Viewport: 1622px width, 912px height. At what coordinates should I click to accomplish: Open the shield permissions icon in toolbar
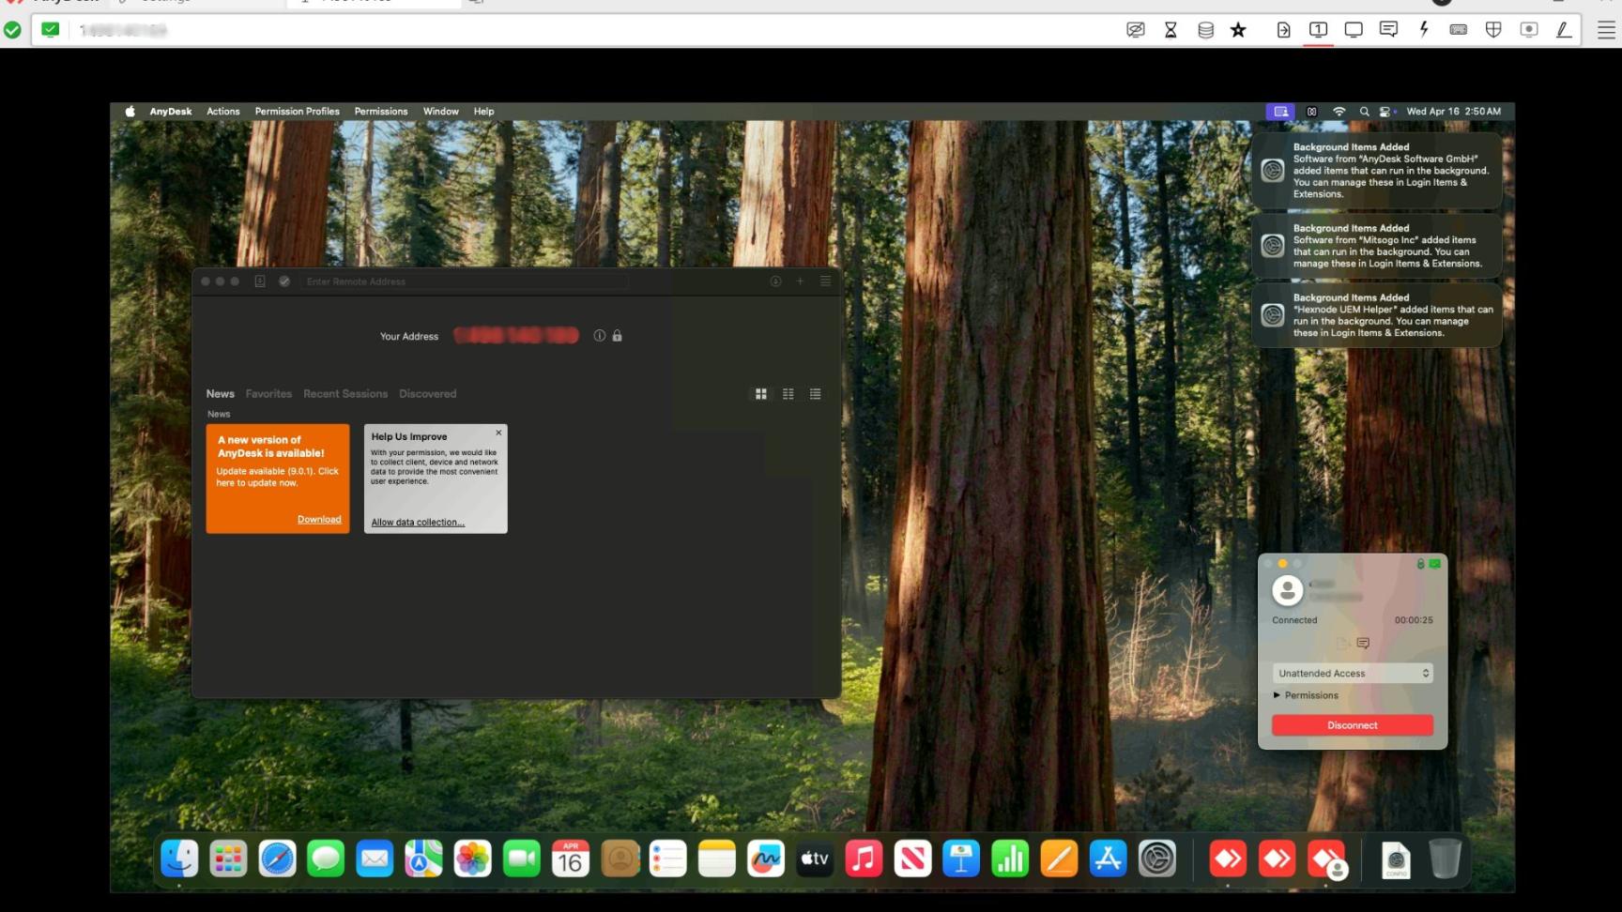(1493, 30)
